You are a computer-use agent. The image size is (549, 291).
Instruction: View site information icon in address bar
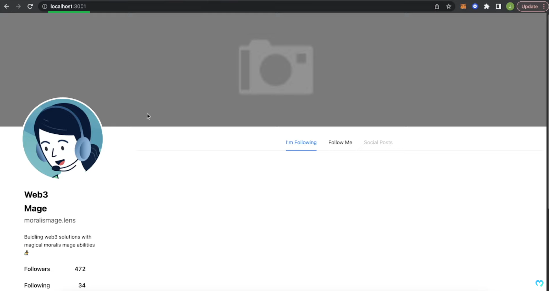coord(45,6)
